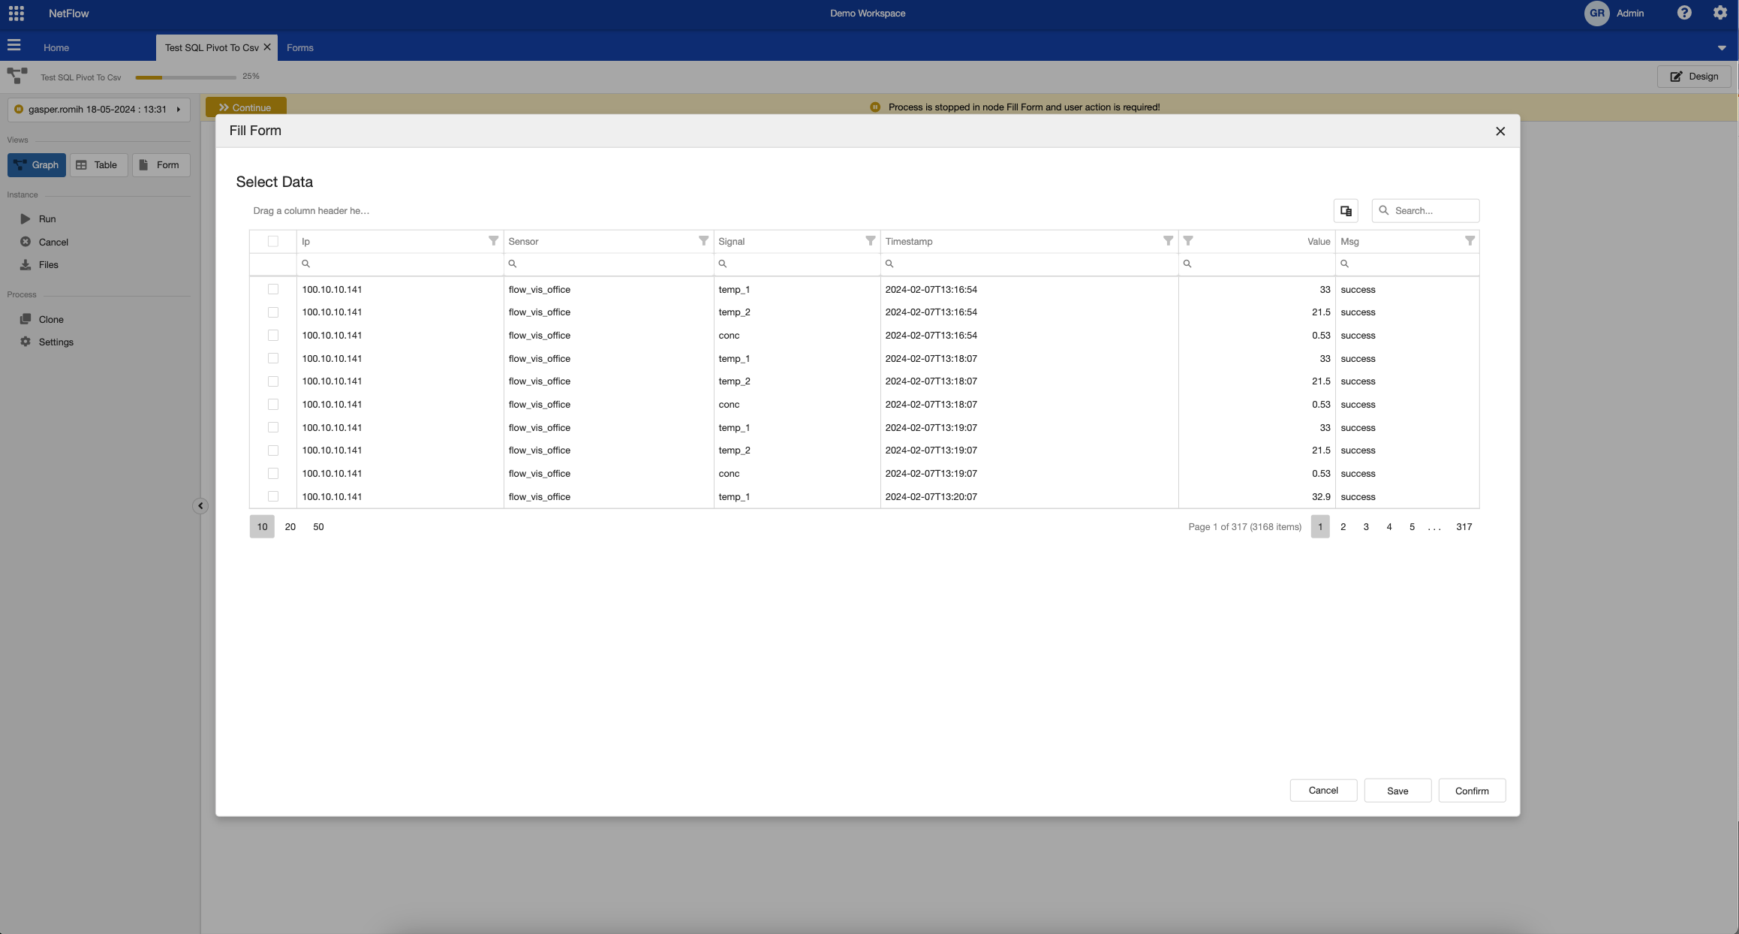Viewport: 1739px width, 934px height.
Task: Click the Ip column filter icon
Action: pyautogui.click(x=493, y=241)
